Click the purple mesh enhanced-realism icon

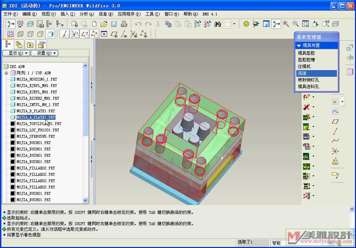[x=11, y=34]
